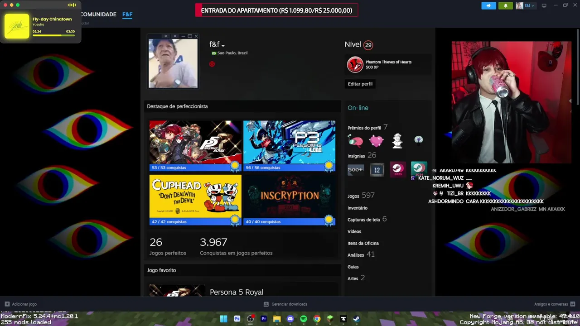This screenshot has height=326, width=580.
Task: Open OBS Studio from the taskbar
Action: pos(250,319)
